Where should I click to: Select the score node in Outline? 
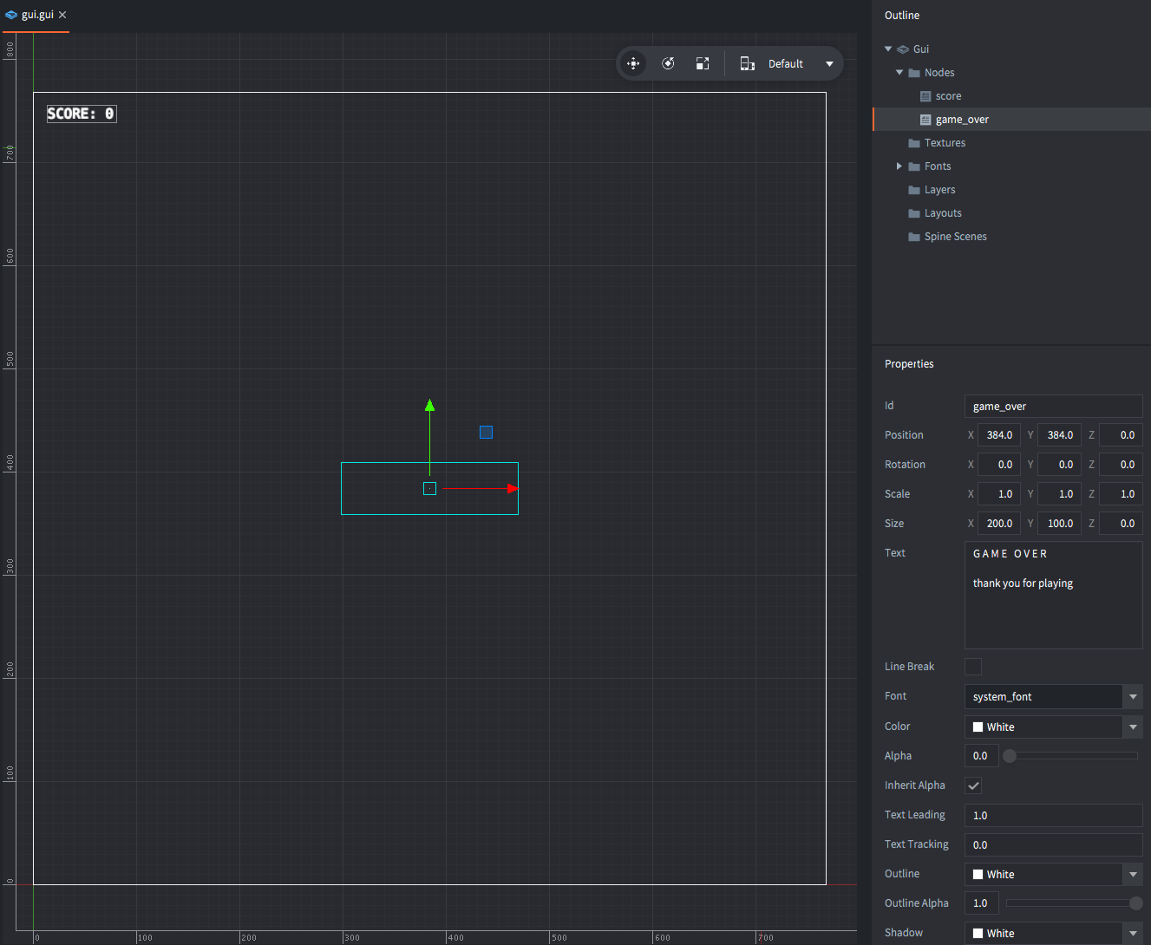(x=948, y=96)
